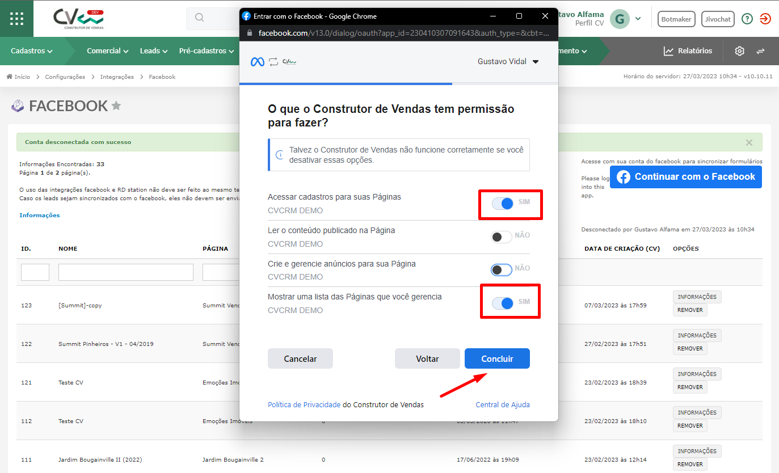Go to Integrações breadcrumb

click(x=117, y=77)
